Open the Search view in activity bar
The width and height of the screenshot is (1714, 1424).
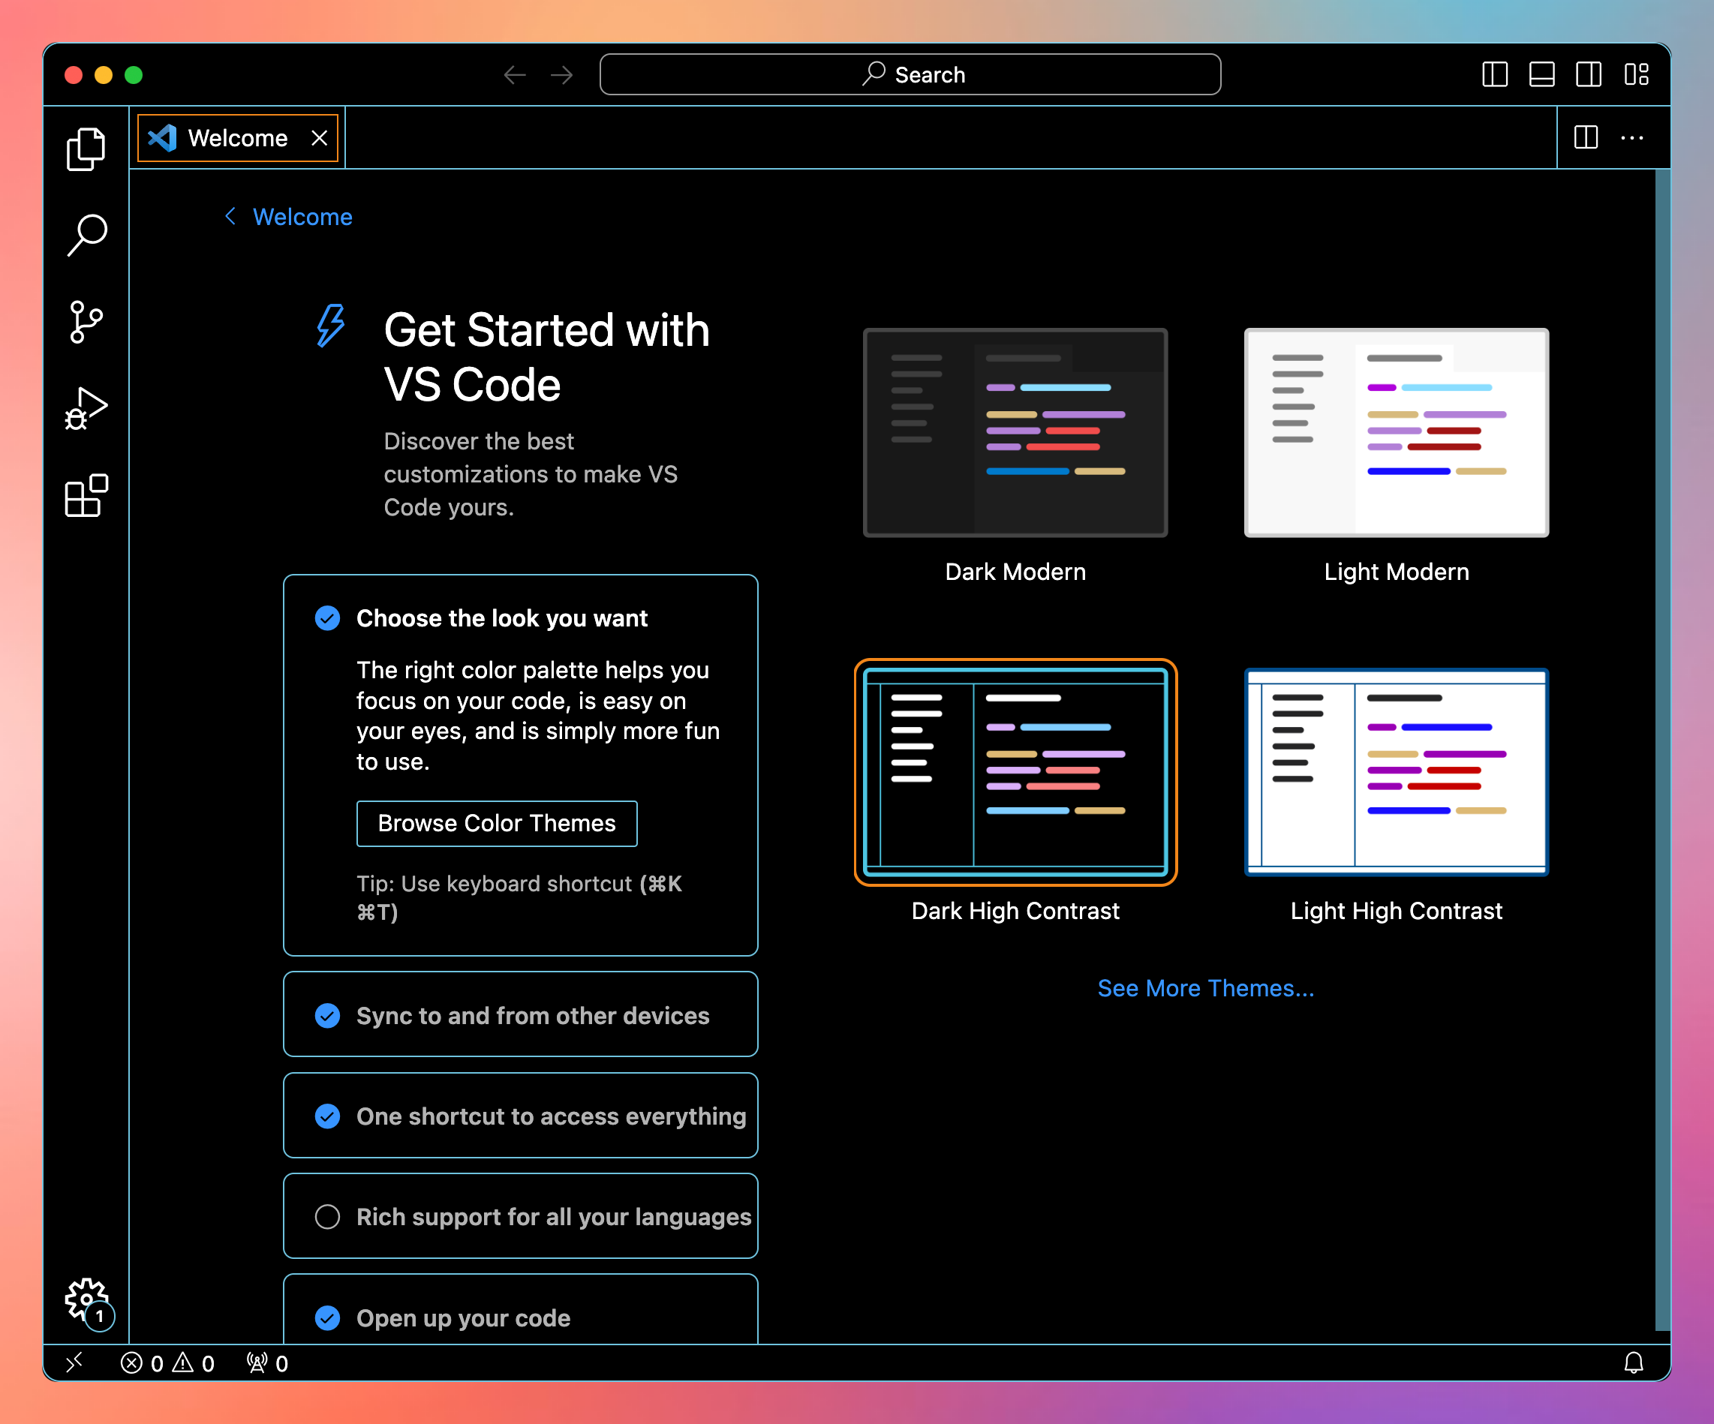(x=86, y=236)
